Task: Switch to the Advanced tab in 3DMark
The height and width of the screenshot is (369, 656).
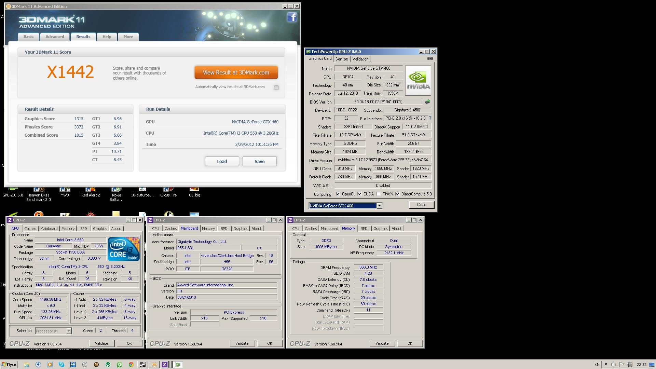Action: 55,37
